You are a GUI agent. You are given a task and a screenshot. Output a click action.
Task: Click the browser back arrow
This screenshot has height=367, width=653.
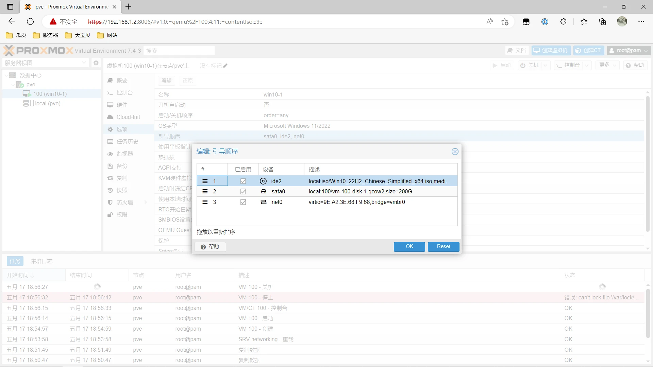coord(12,21)
